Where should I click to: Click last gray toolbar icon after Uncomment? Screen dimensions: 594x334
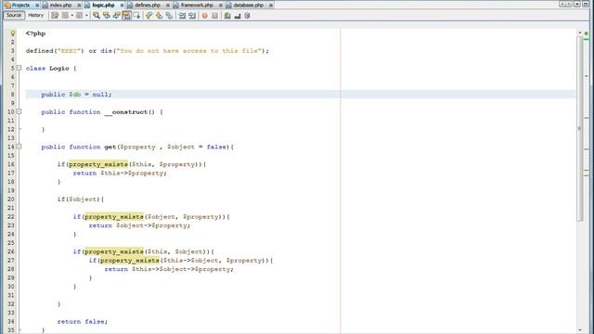(x=247, y=16)
